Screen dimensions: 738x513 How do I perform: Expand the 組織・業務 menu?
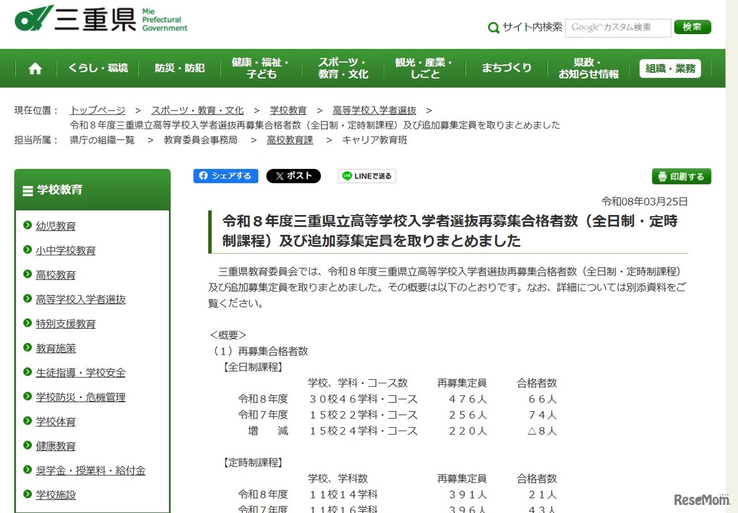pyautogui.click(x=669, y=68)
